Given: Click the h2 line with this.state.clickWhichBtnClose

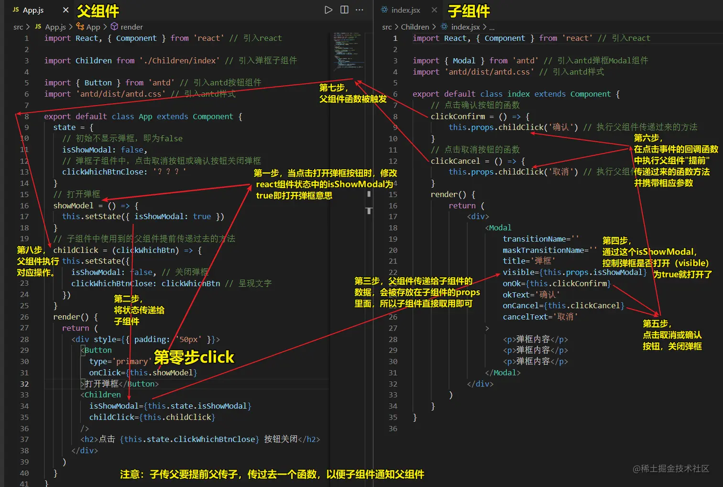Looking at the screenshot, I should 200,439.
